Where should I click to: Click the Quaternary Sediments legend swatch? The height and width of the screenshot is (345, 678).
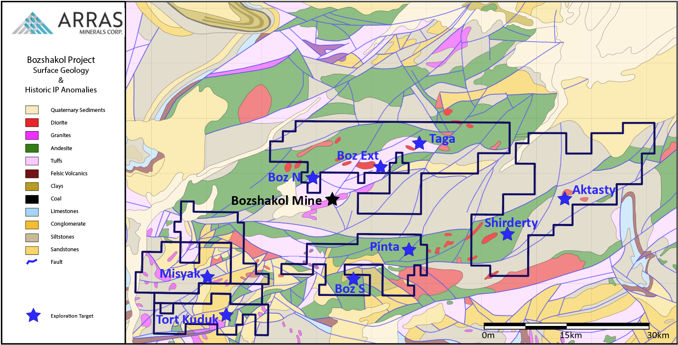32,110
